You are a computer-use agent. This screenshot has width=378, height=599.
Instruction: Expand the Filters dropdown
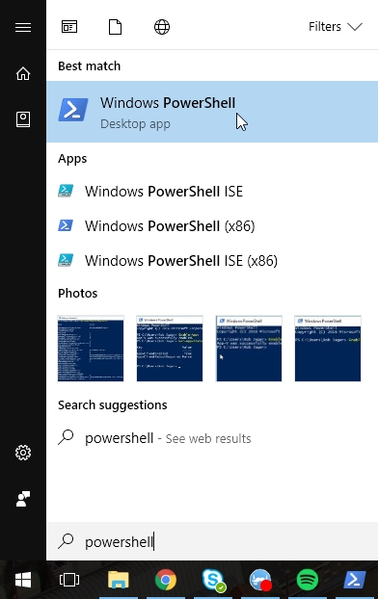point(336,26)
